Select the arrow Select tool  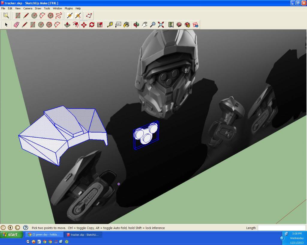click(x=6, y=25)
